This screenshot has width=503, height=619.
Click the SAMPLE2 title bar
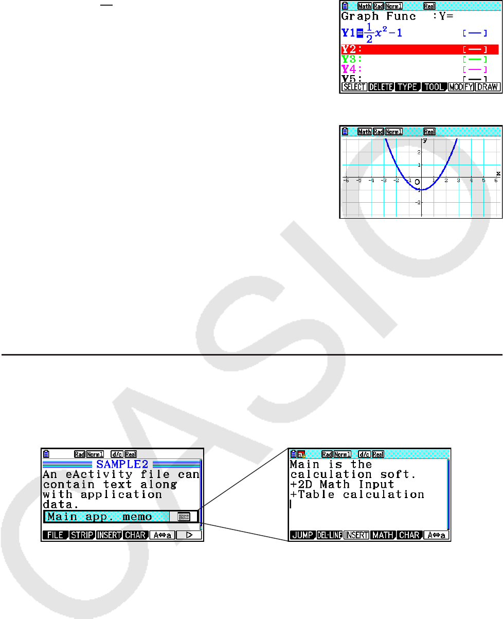121,464
